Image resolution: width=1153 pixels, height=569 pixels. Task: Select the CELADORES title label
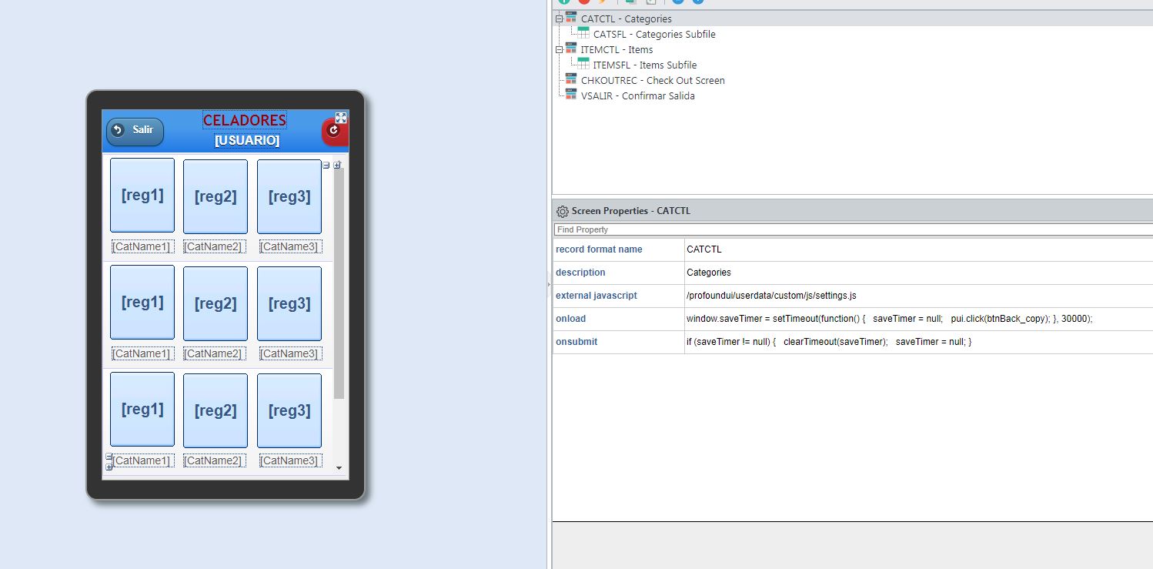[245, 120]
